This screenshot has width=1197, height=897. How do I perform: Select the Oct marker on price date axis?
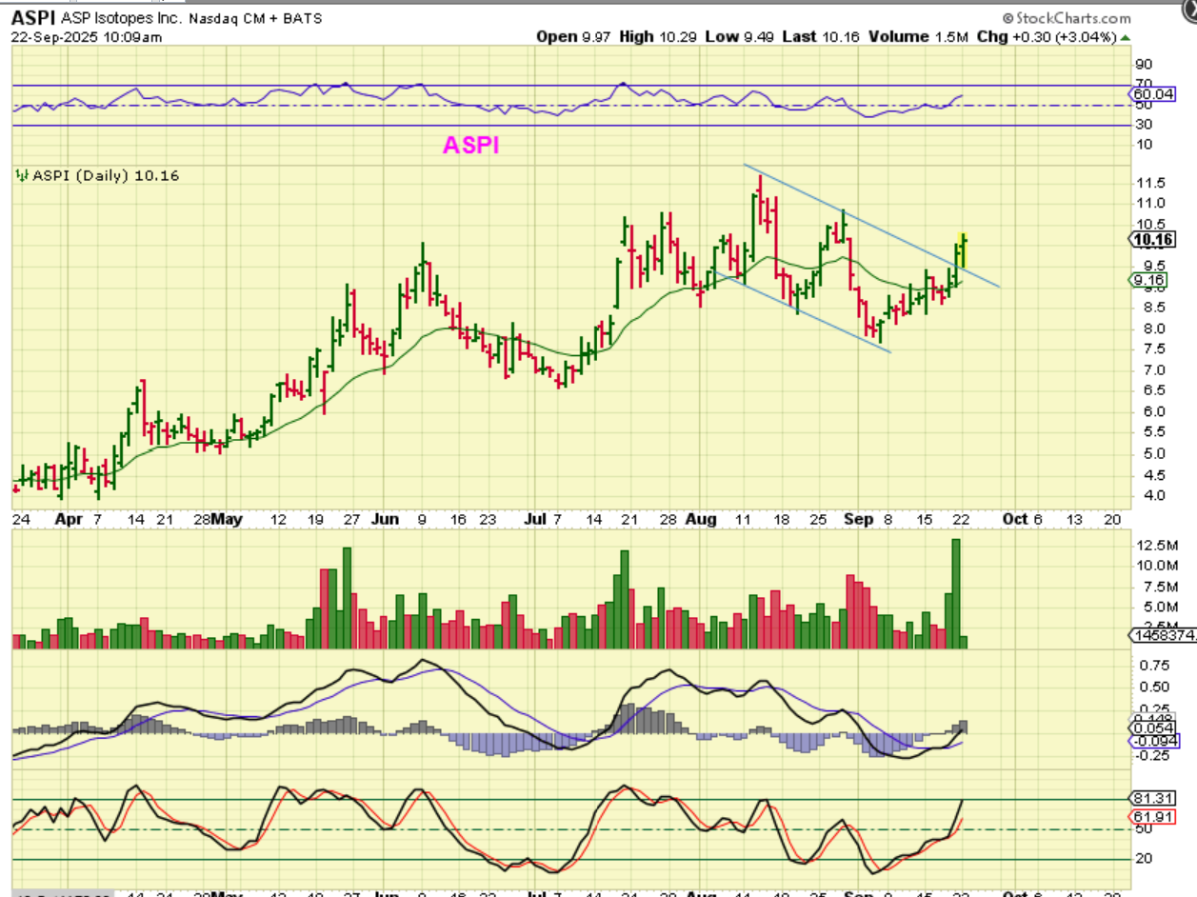click(1016, 519)
